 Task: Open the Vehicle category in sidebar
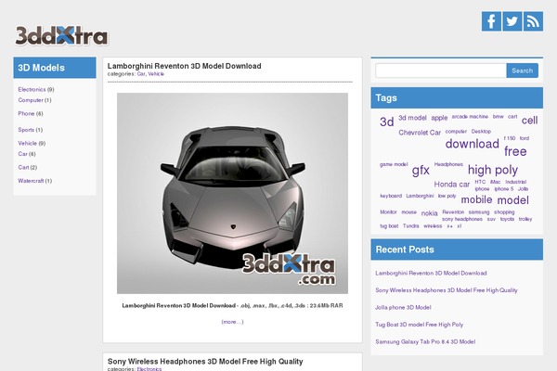(27, 143)
